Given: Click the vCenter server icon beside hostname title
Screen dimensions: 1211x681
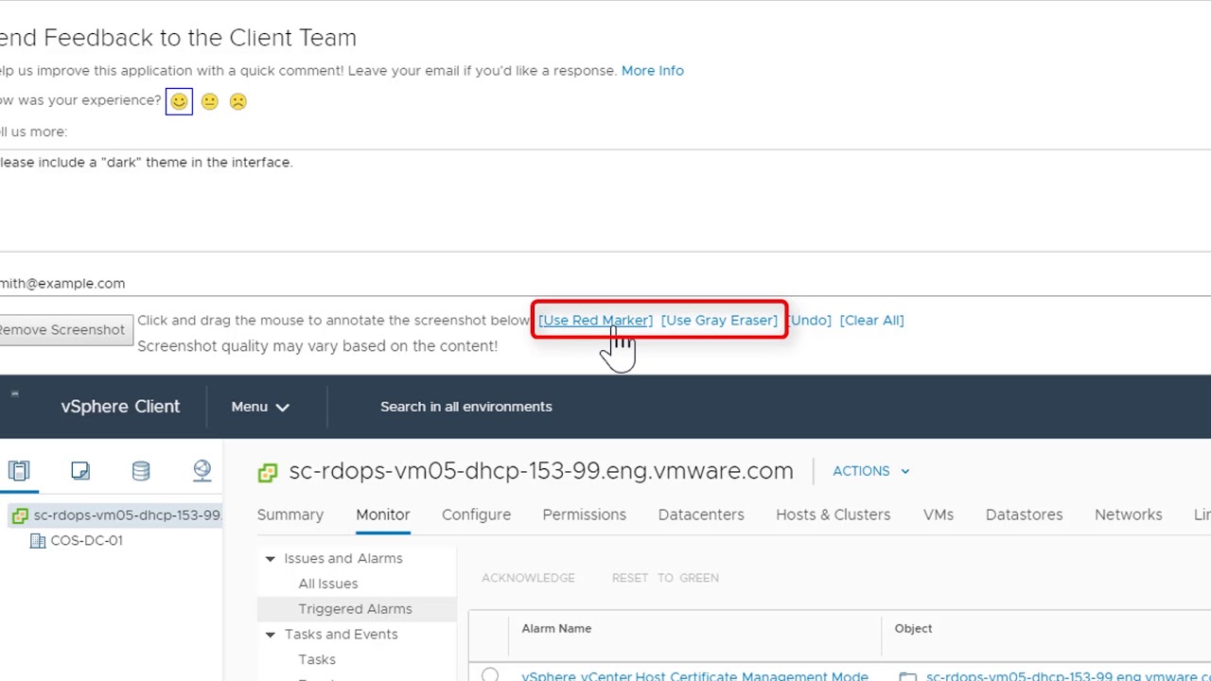Looking at the screenshot, I should click(x=268, y=472).
